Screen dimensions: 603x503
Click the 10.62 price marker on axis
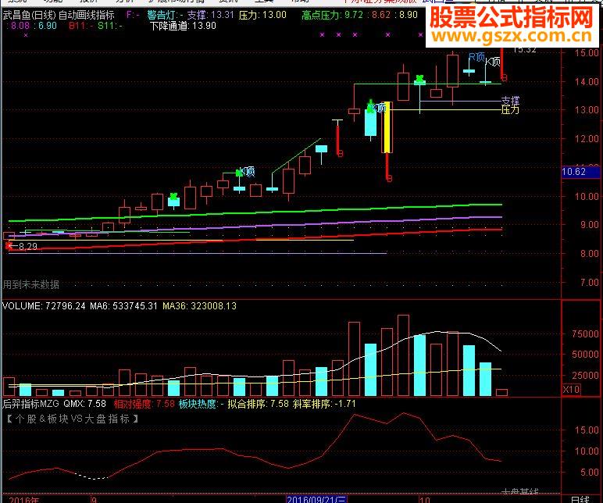pyautogui.click(x=580, y=172)
